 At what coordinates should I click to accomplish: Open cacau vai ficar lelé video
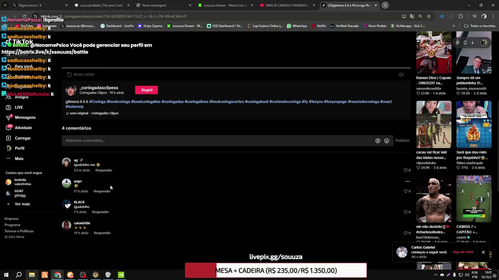[x=434, y=124]
